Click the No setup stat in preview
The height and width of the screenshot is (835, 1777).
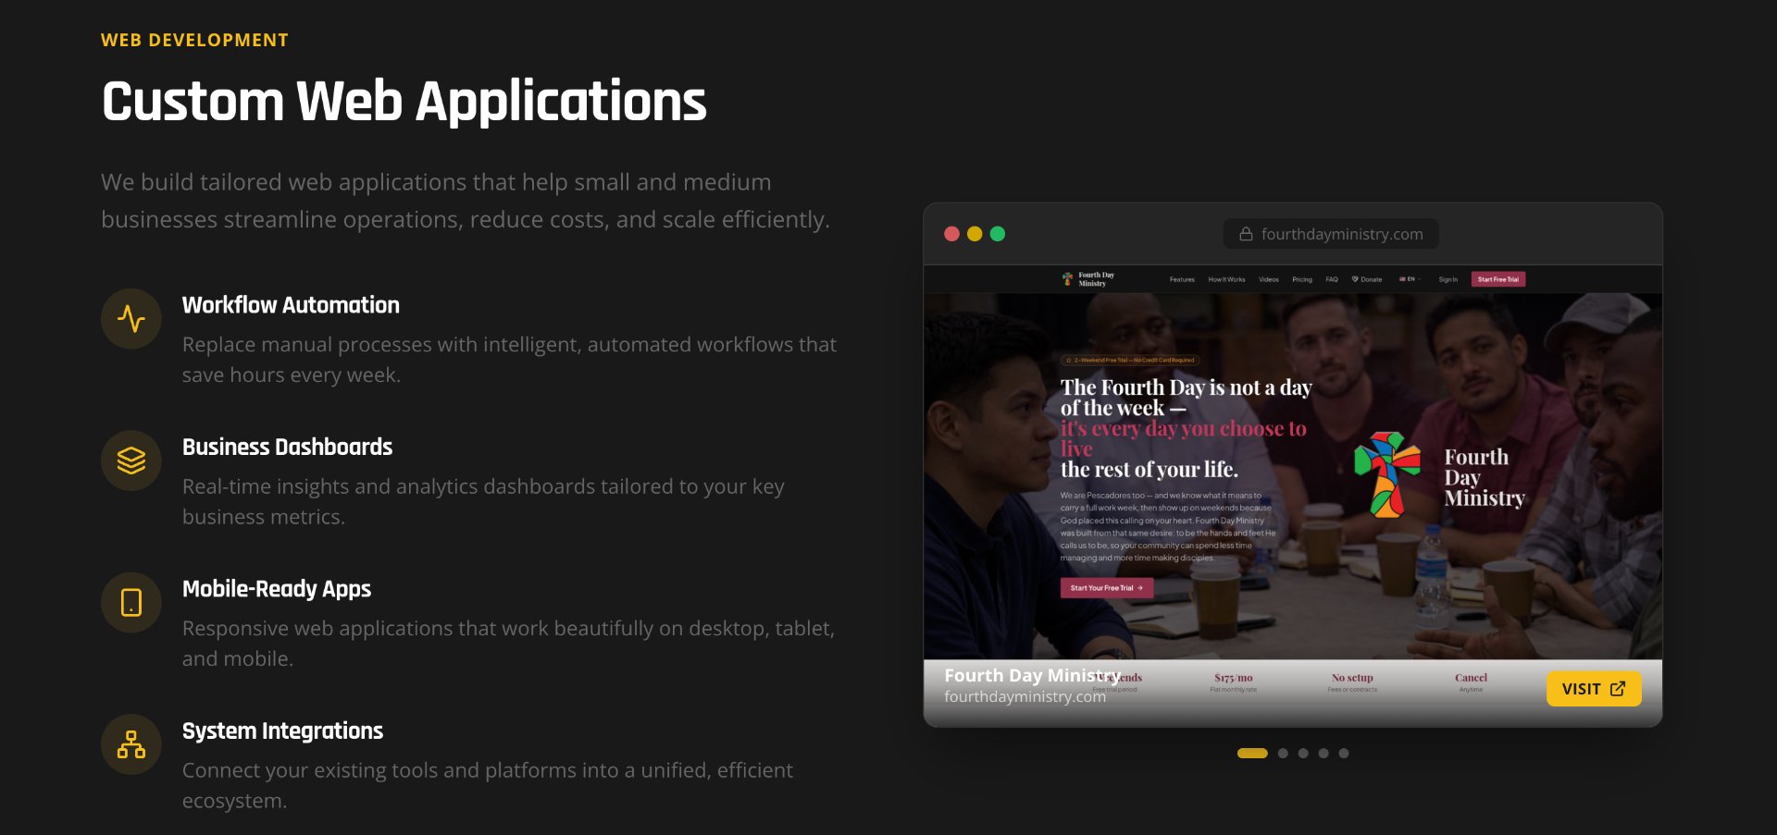1352,682
